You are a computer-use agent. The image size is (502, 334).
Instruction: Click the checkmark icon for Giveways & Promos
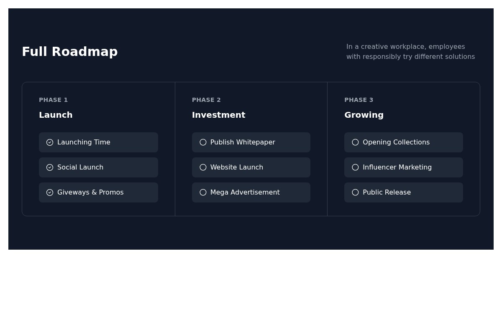50,192
